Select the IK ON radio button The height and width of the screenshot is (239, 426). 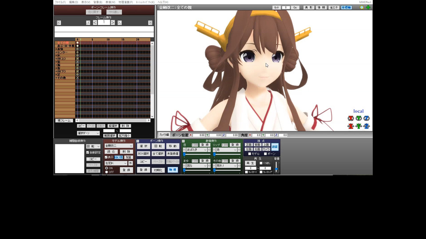click(x=106, y=168)
